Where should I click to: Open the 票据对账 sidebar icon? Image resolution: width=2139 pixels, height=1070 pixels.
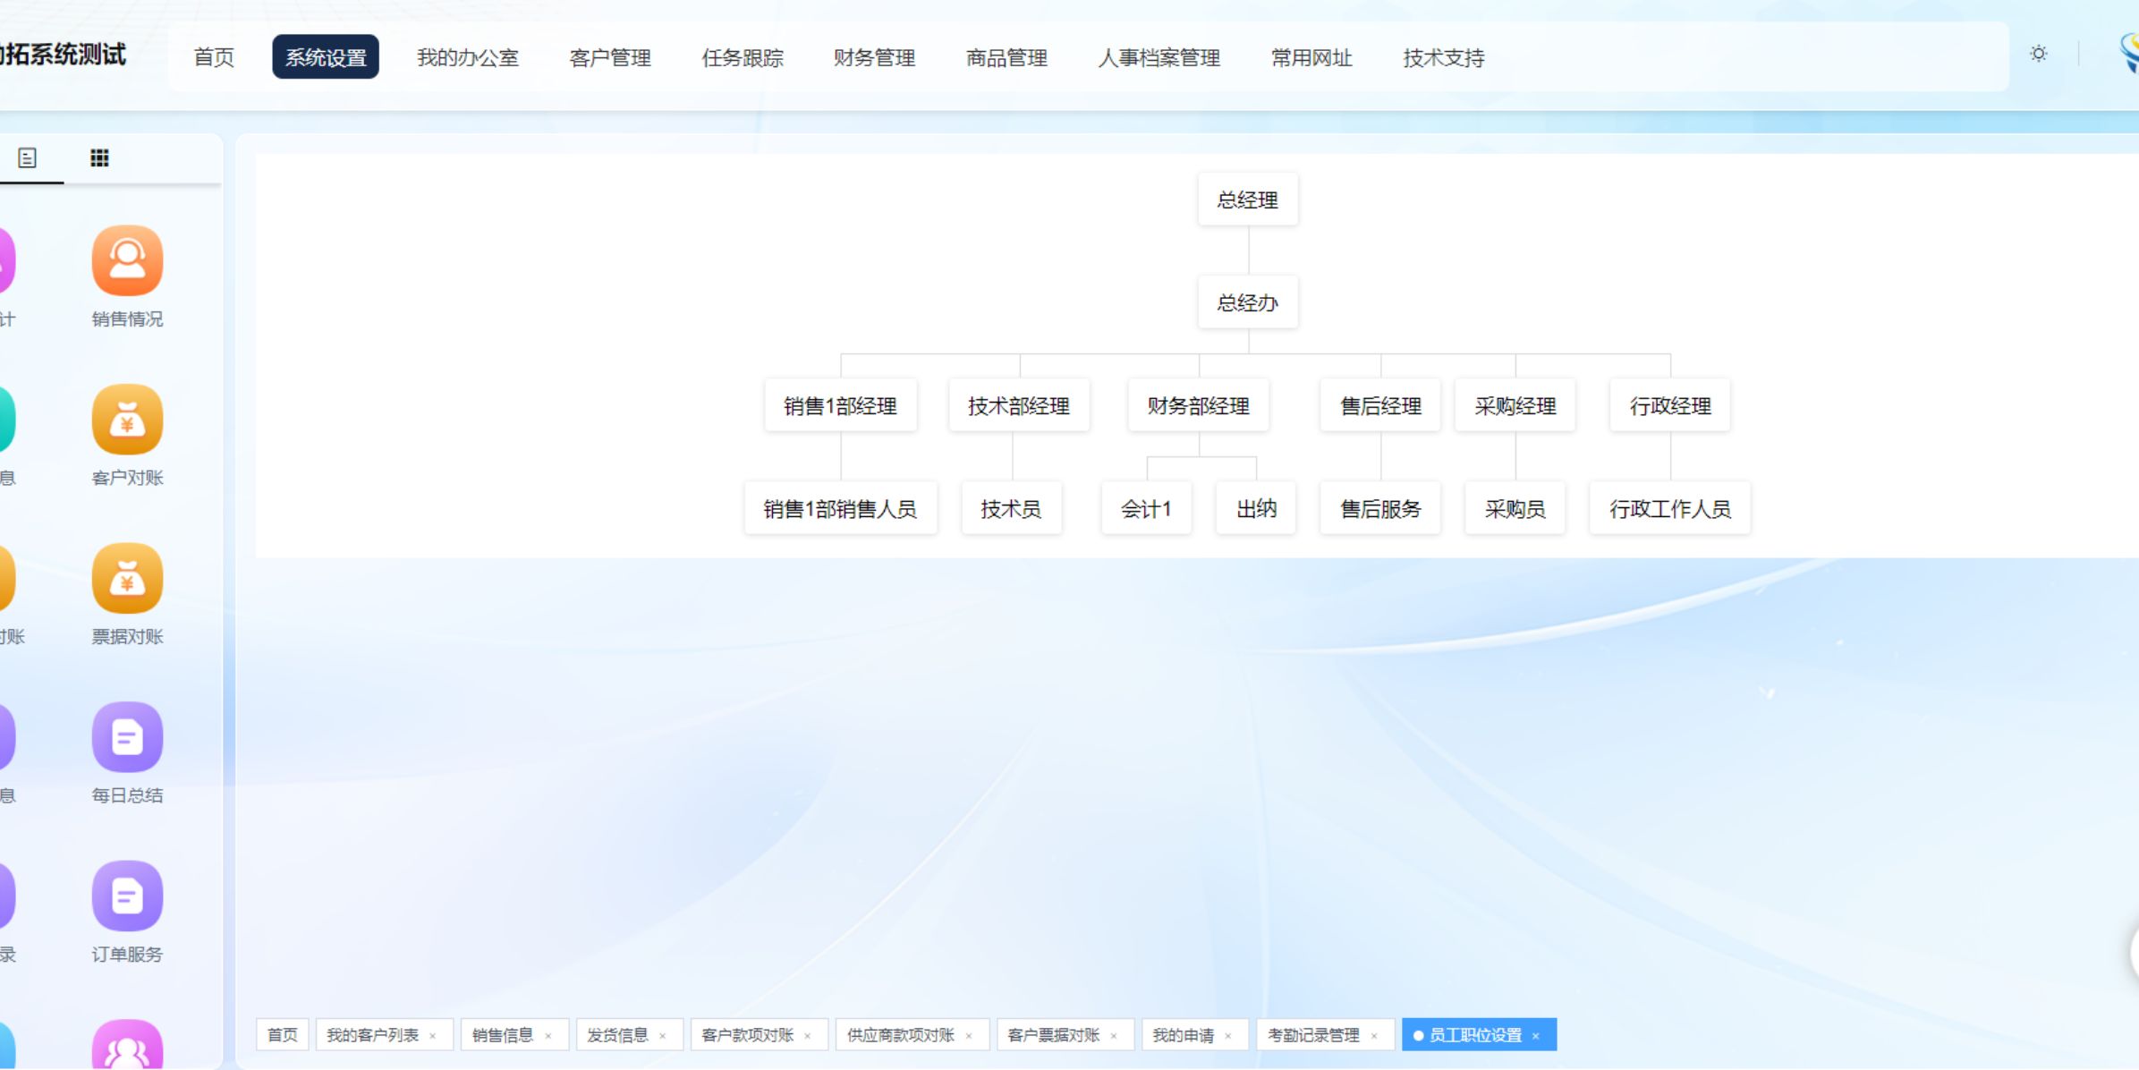tap(127, 578)
